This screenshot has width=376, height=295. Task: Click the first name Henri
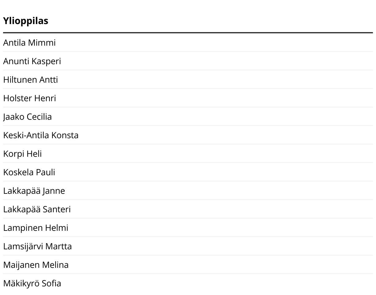tap(45, 98)
